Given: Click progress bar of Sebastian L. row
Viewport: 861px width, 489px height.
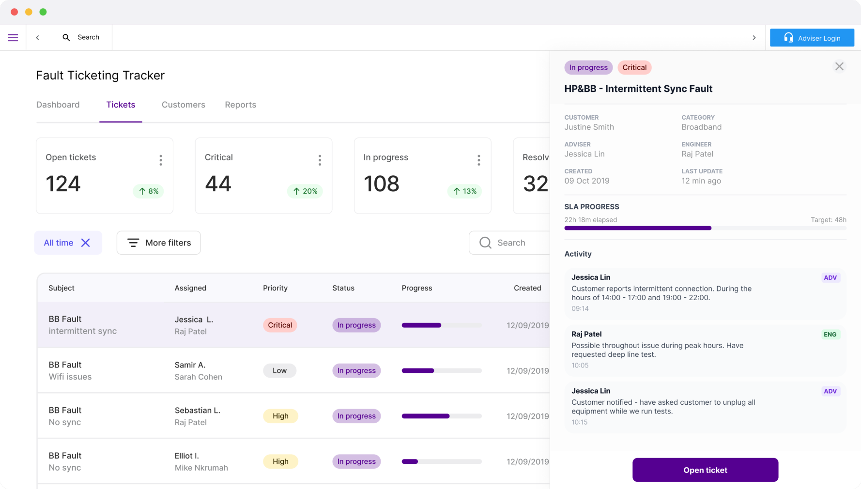Looking at the screenshot, I should point(442,416).
